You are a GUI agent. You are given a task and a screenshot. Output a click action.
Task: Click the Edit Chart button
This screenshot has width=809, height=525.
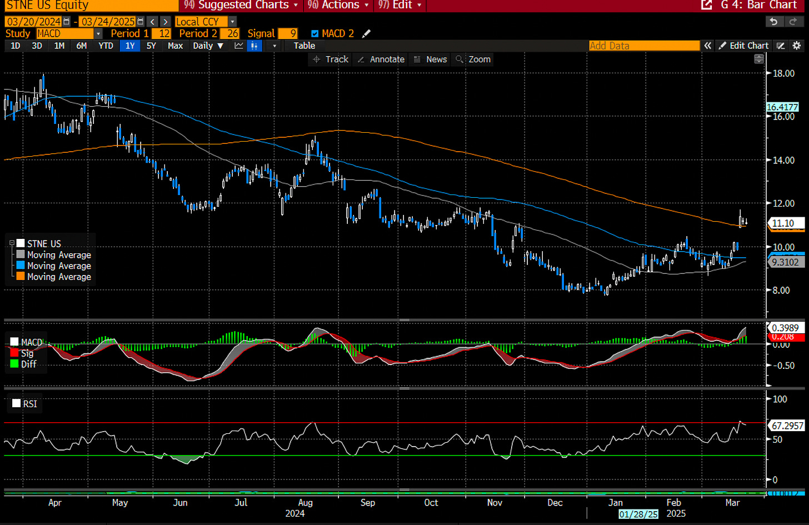click(743, 46)
